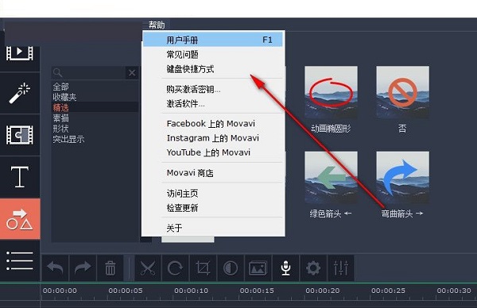477x308 pixels.
Task: Open clip properties gear icon
Action: 313,268
